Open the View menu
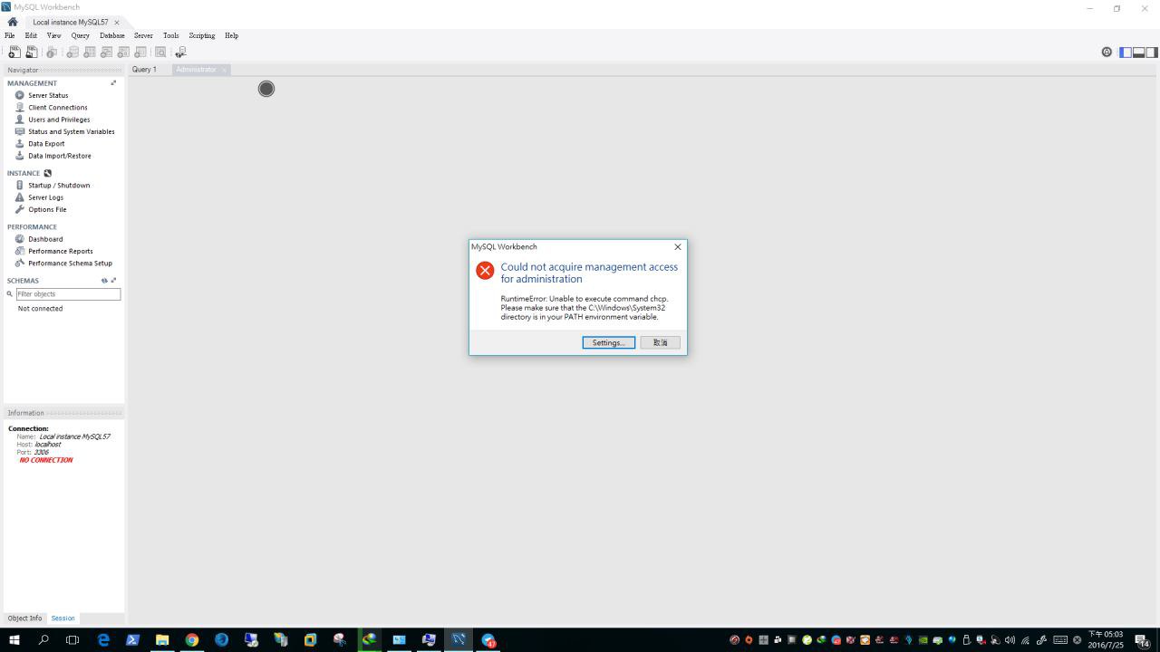1160x652 pixels. click(53, 36)
